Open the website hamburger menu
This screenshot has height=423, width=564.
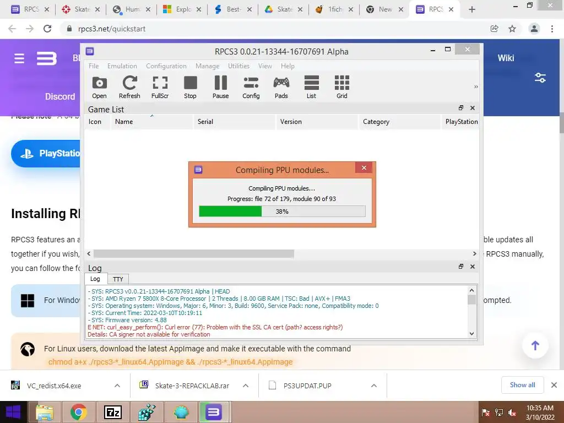pos(19,58)
